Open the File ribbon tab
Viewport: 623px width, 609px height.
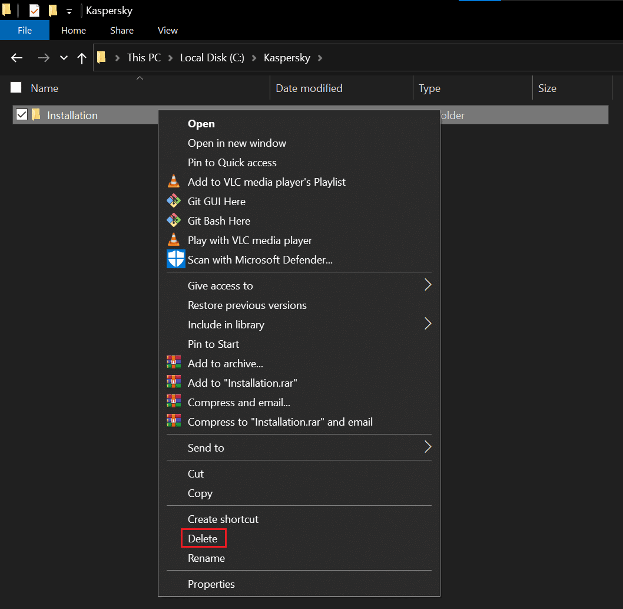pyautogui.click(x=25, y=30)
